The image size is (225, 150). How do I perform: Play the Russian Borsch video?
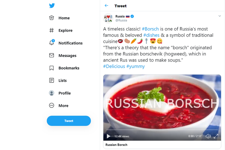point(108,136)
